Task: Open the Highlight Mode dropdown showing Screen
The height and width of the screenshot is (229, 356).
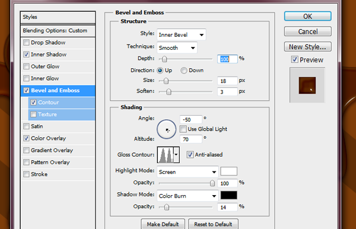Action: (x=187, y=172)
